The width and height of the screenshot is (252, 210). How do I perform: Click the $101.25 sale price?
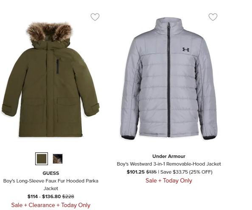click(136, 172)
